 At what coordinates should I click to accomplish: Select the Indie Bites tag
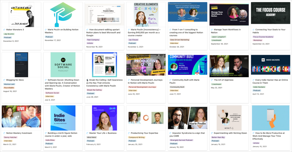click(x=50, y=140)
